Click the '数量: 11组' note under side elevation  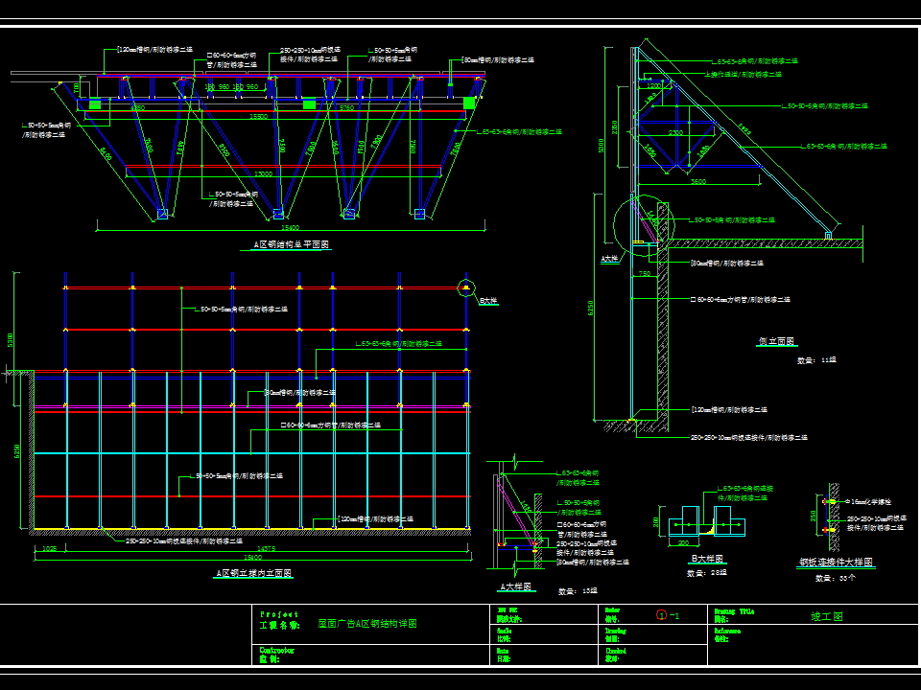816,360
